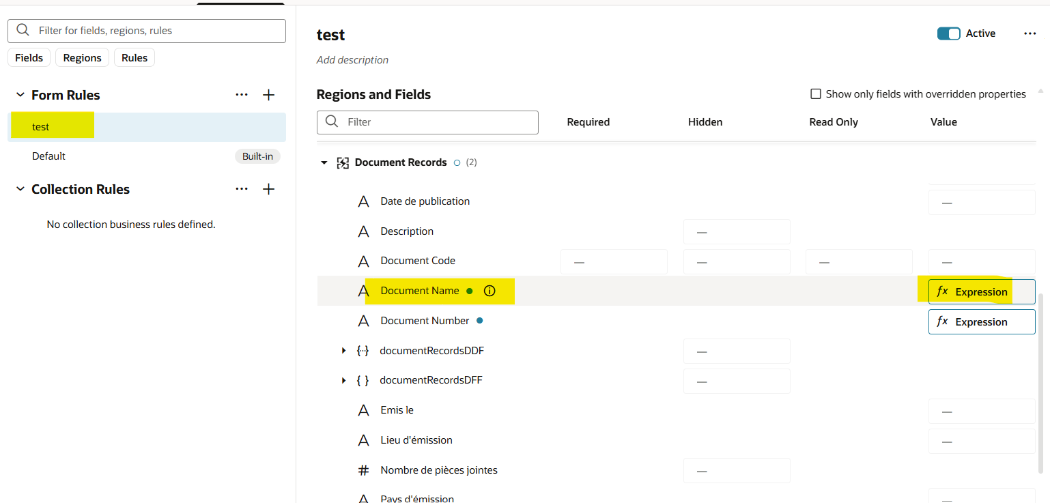This screenshot has width=1050, height=503.
Task: Open the Value dropdown for Lieu d'émission
Action: (x=982, y=442)
